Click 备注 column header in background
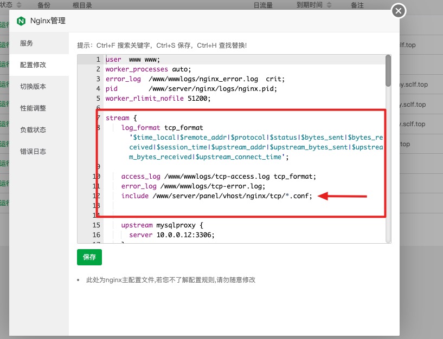The width and height of the screenshot is (443, 339). pos(357,5)
